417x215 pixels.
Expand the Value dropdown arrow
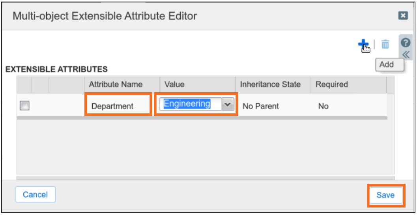[x=227, y=105]
